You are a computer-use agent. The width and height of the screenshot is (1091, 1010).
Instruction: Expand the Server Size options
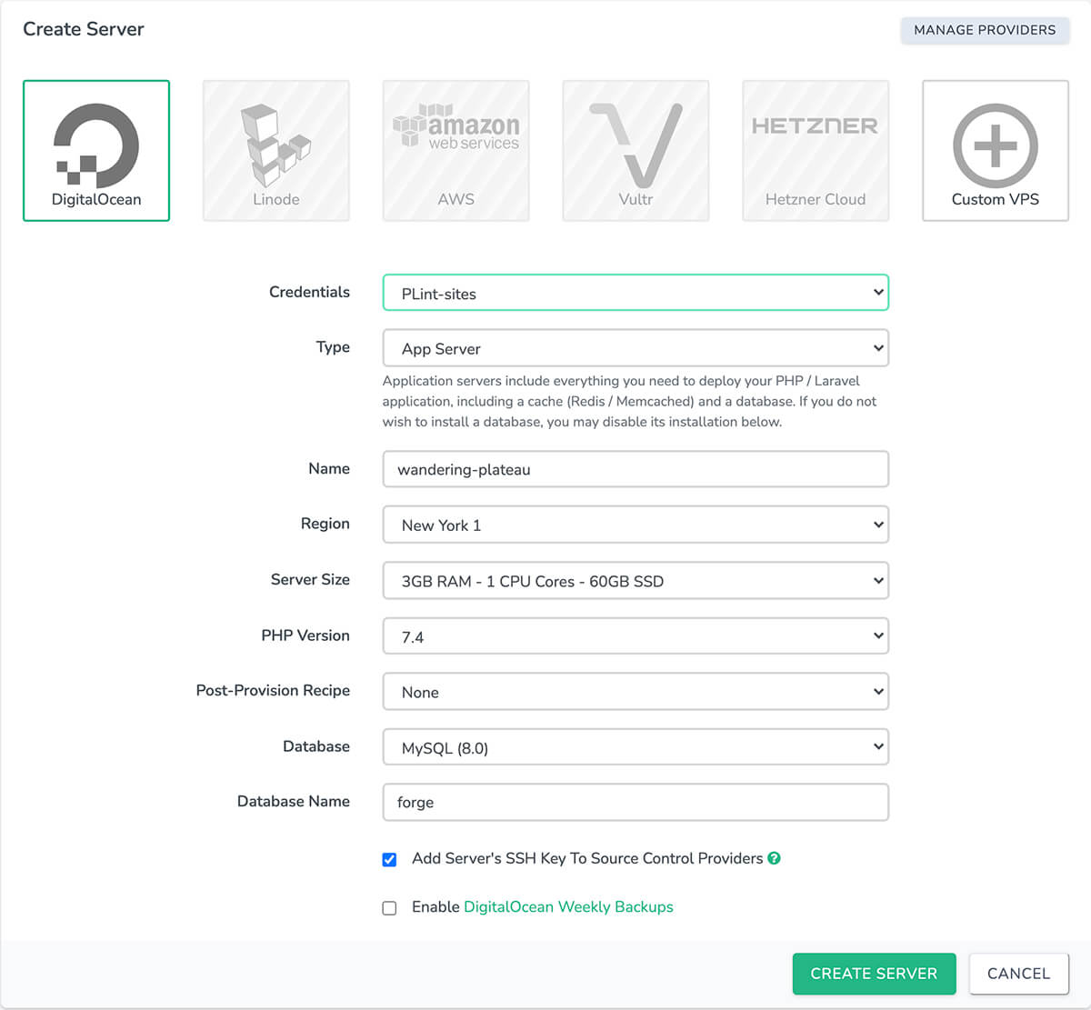(635, 580)
